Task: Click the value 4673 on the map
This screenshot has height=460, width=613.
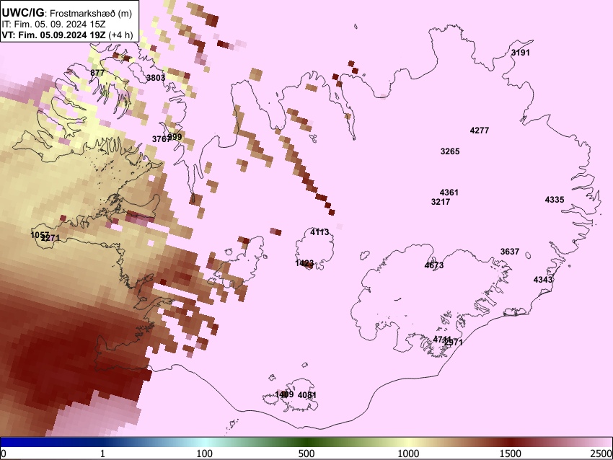Action: tap(434, 265)
